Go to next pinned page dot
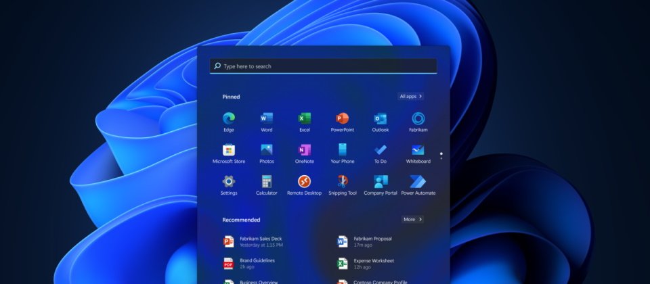The image size is (650, 284). pyautogui.click(x=441, y=158)
